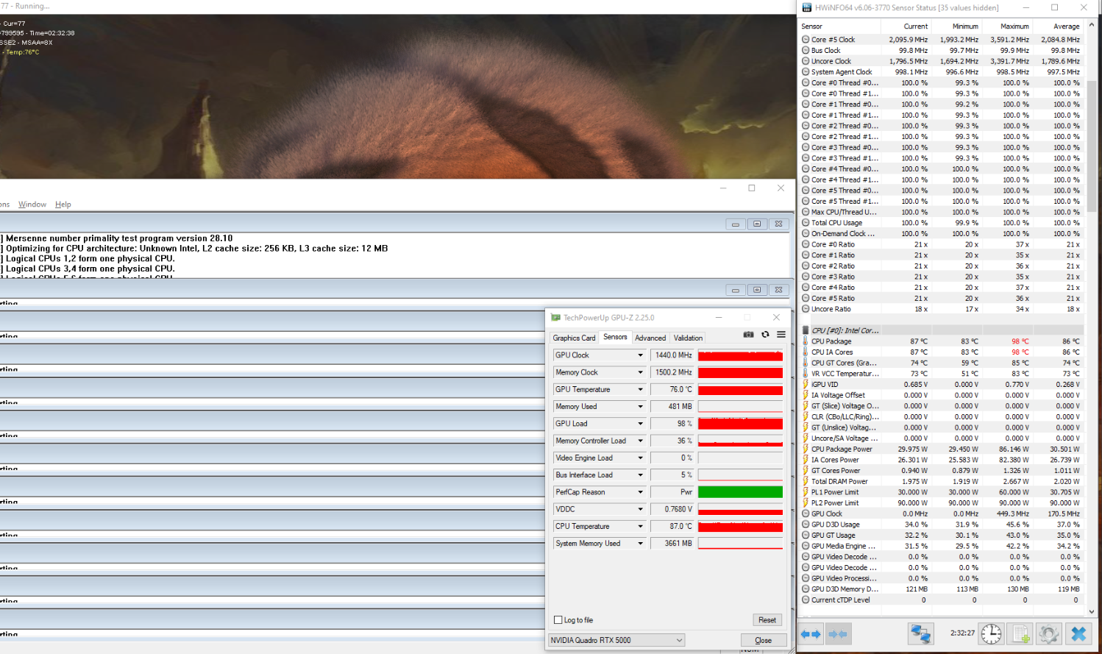Click the GPU Load red graph bar

coord(740,424)
